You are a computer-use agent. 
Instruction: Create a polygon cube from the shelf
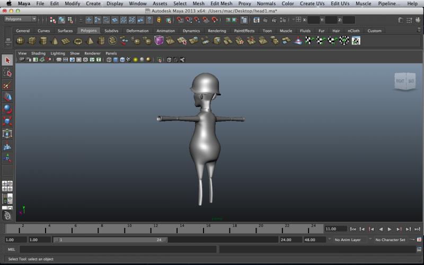32,41
